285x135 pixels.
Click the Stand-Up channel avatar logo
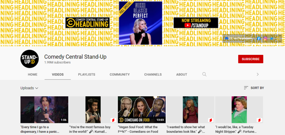29,59
